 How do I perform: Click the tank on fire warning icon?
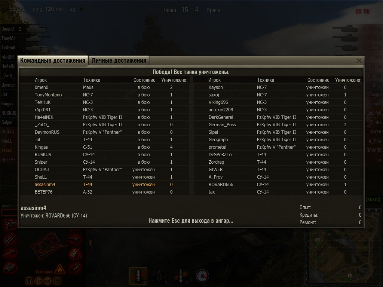tap(59, 269)
